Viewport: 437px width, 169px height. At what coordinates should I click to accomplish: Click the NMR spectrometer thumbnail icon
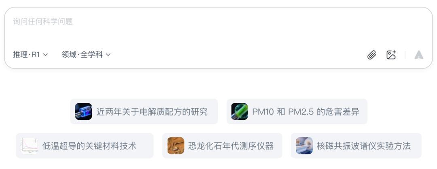[304, 146]
